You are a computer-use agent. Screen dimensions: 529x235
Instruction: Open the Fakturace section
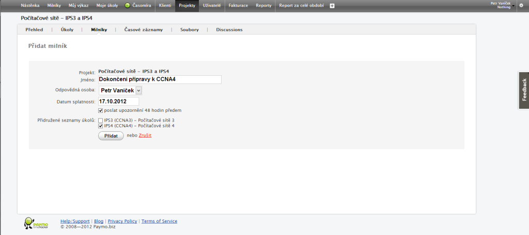(x=238, y=6)
